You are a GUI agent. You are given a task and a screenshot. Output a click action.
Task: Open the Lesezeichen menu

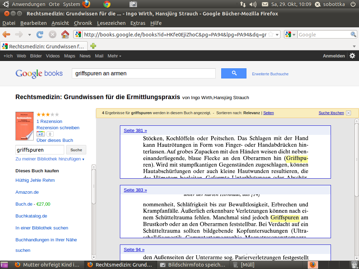(111, 23)
